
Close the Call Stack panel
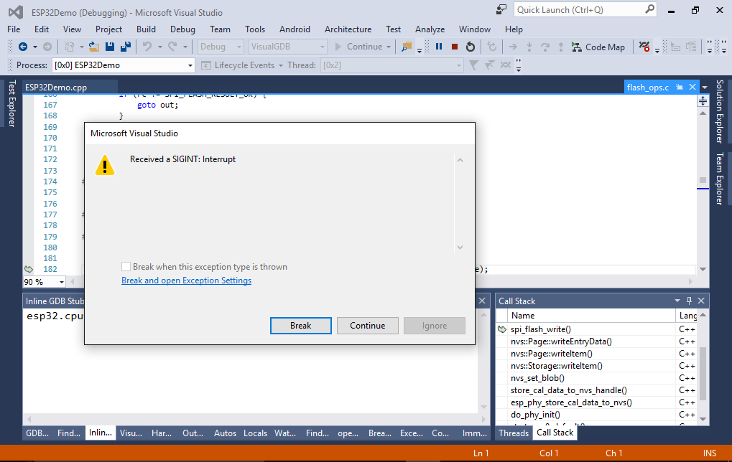(700, 301)
